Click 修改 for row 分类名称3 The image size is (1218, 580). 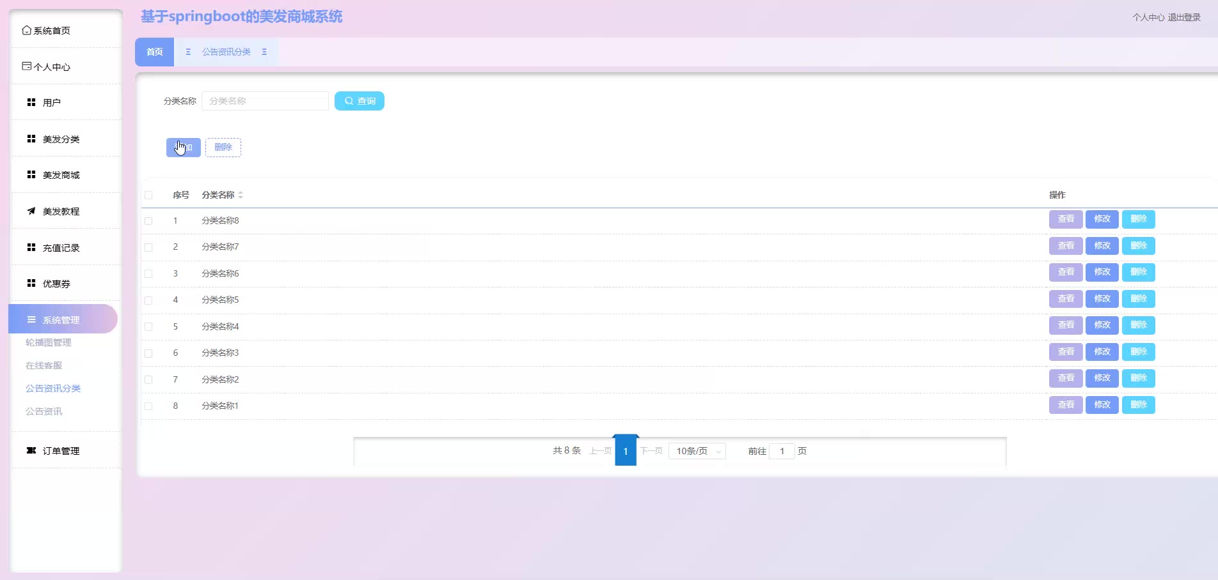click(x=1102, y=352)
